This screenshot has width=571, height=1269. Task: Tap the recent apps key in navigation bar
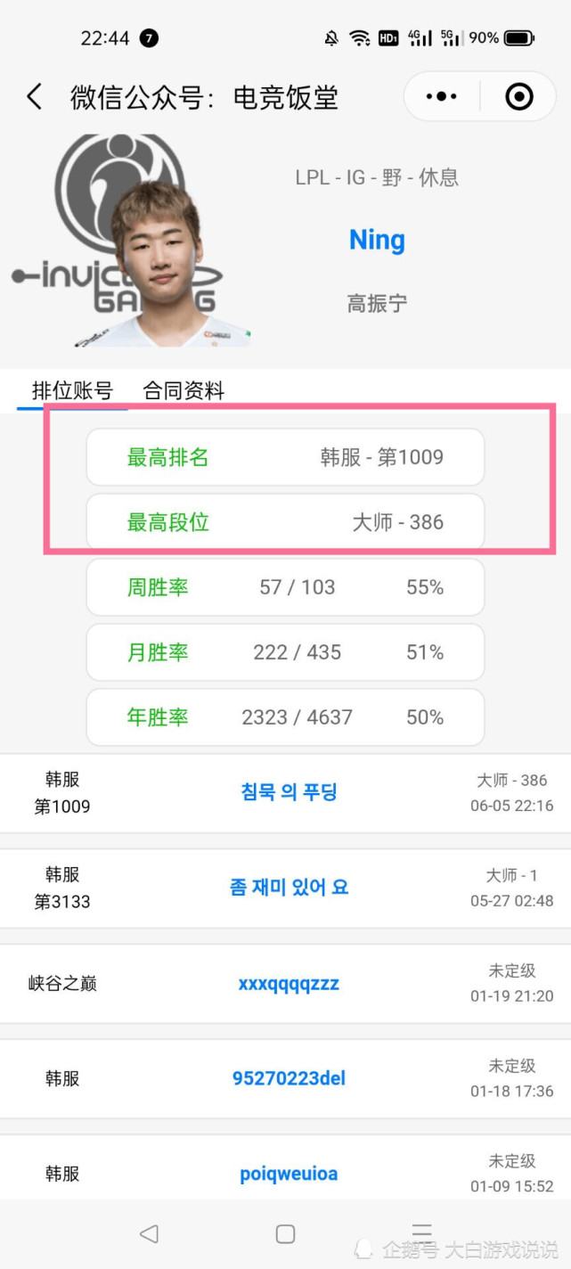point(422,1232)
